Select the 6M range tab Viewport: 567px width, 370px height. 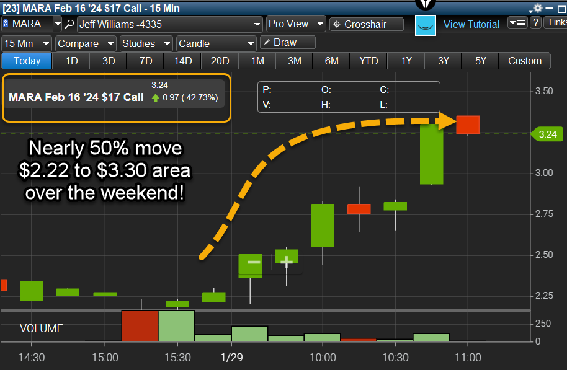pos(332,61)
